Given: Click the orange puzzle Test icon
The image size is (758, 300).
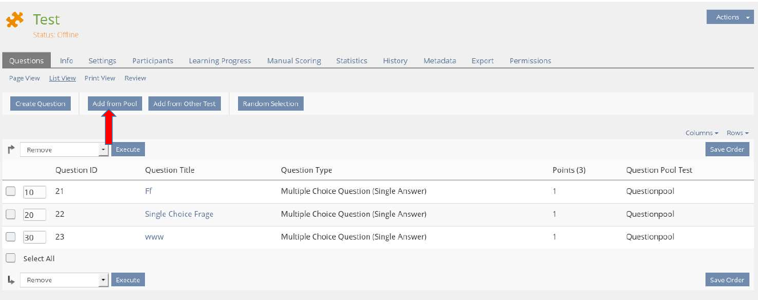Looking at the screenshot, I should [15, 20].
